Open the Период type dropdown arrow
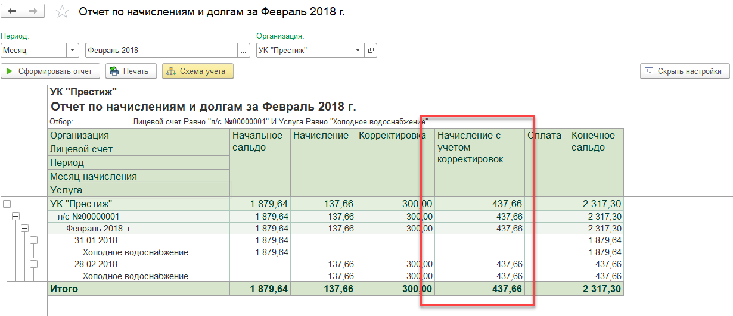 (73, 51)
